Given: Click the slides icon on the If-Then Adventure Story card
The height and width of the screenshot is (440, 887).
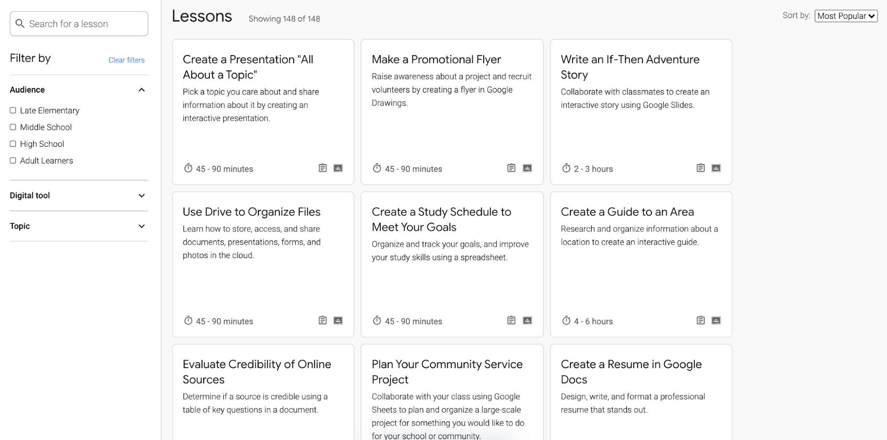Looking at the screenshot, I should click(x=716, y=168).
